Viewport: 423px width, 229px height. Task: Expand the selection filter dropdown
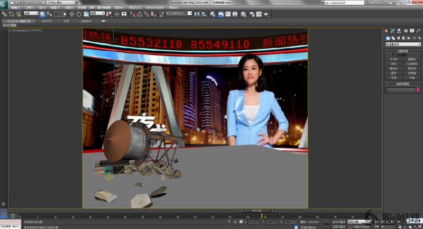(32, 14)
